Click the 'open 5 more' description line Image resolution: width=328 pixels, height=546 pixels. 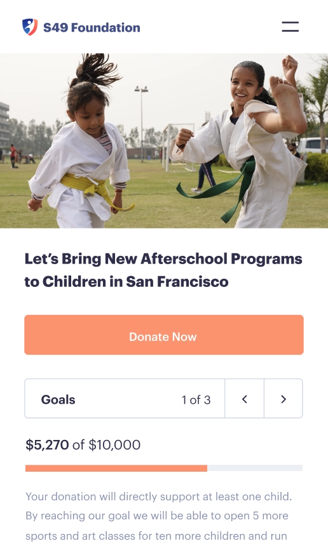click(157, 516)
